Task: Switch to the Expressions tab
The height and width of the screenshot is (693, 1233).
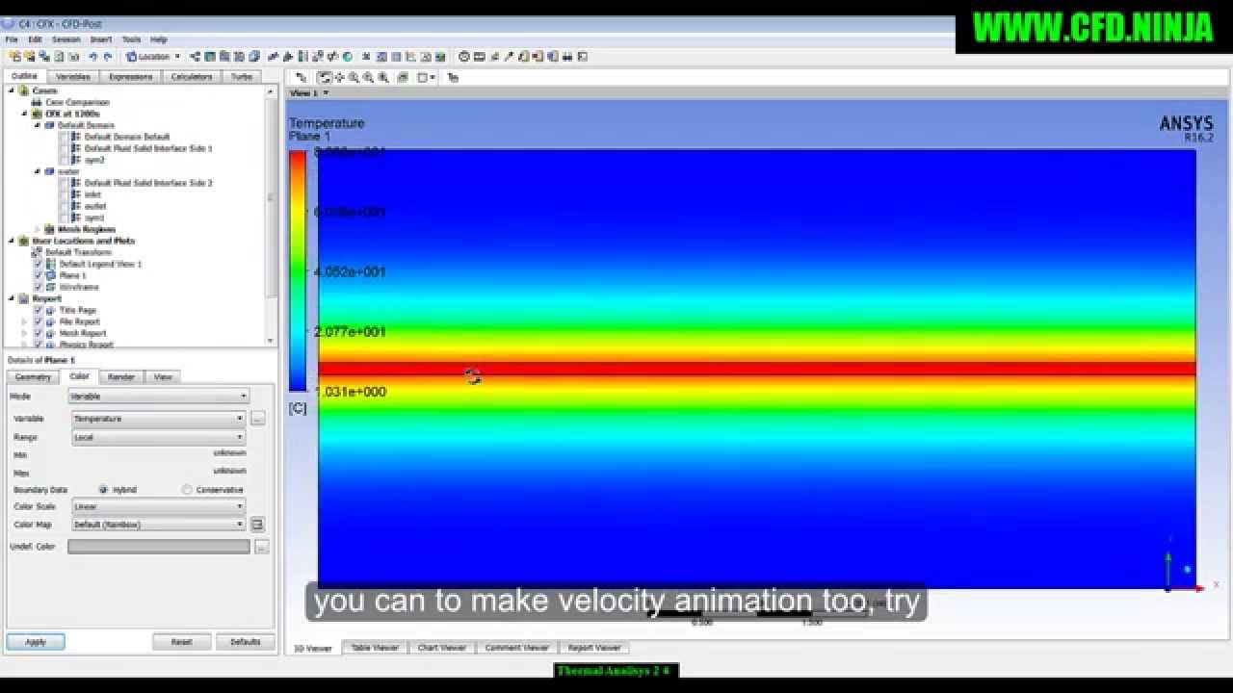Action: coord(131,76)
